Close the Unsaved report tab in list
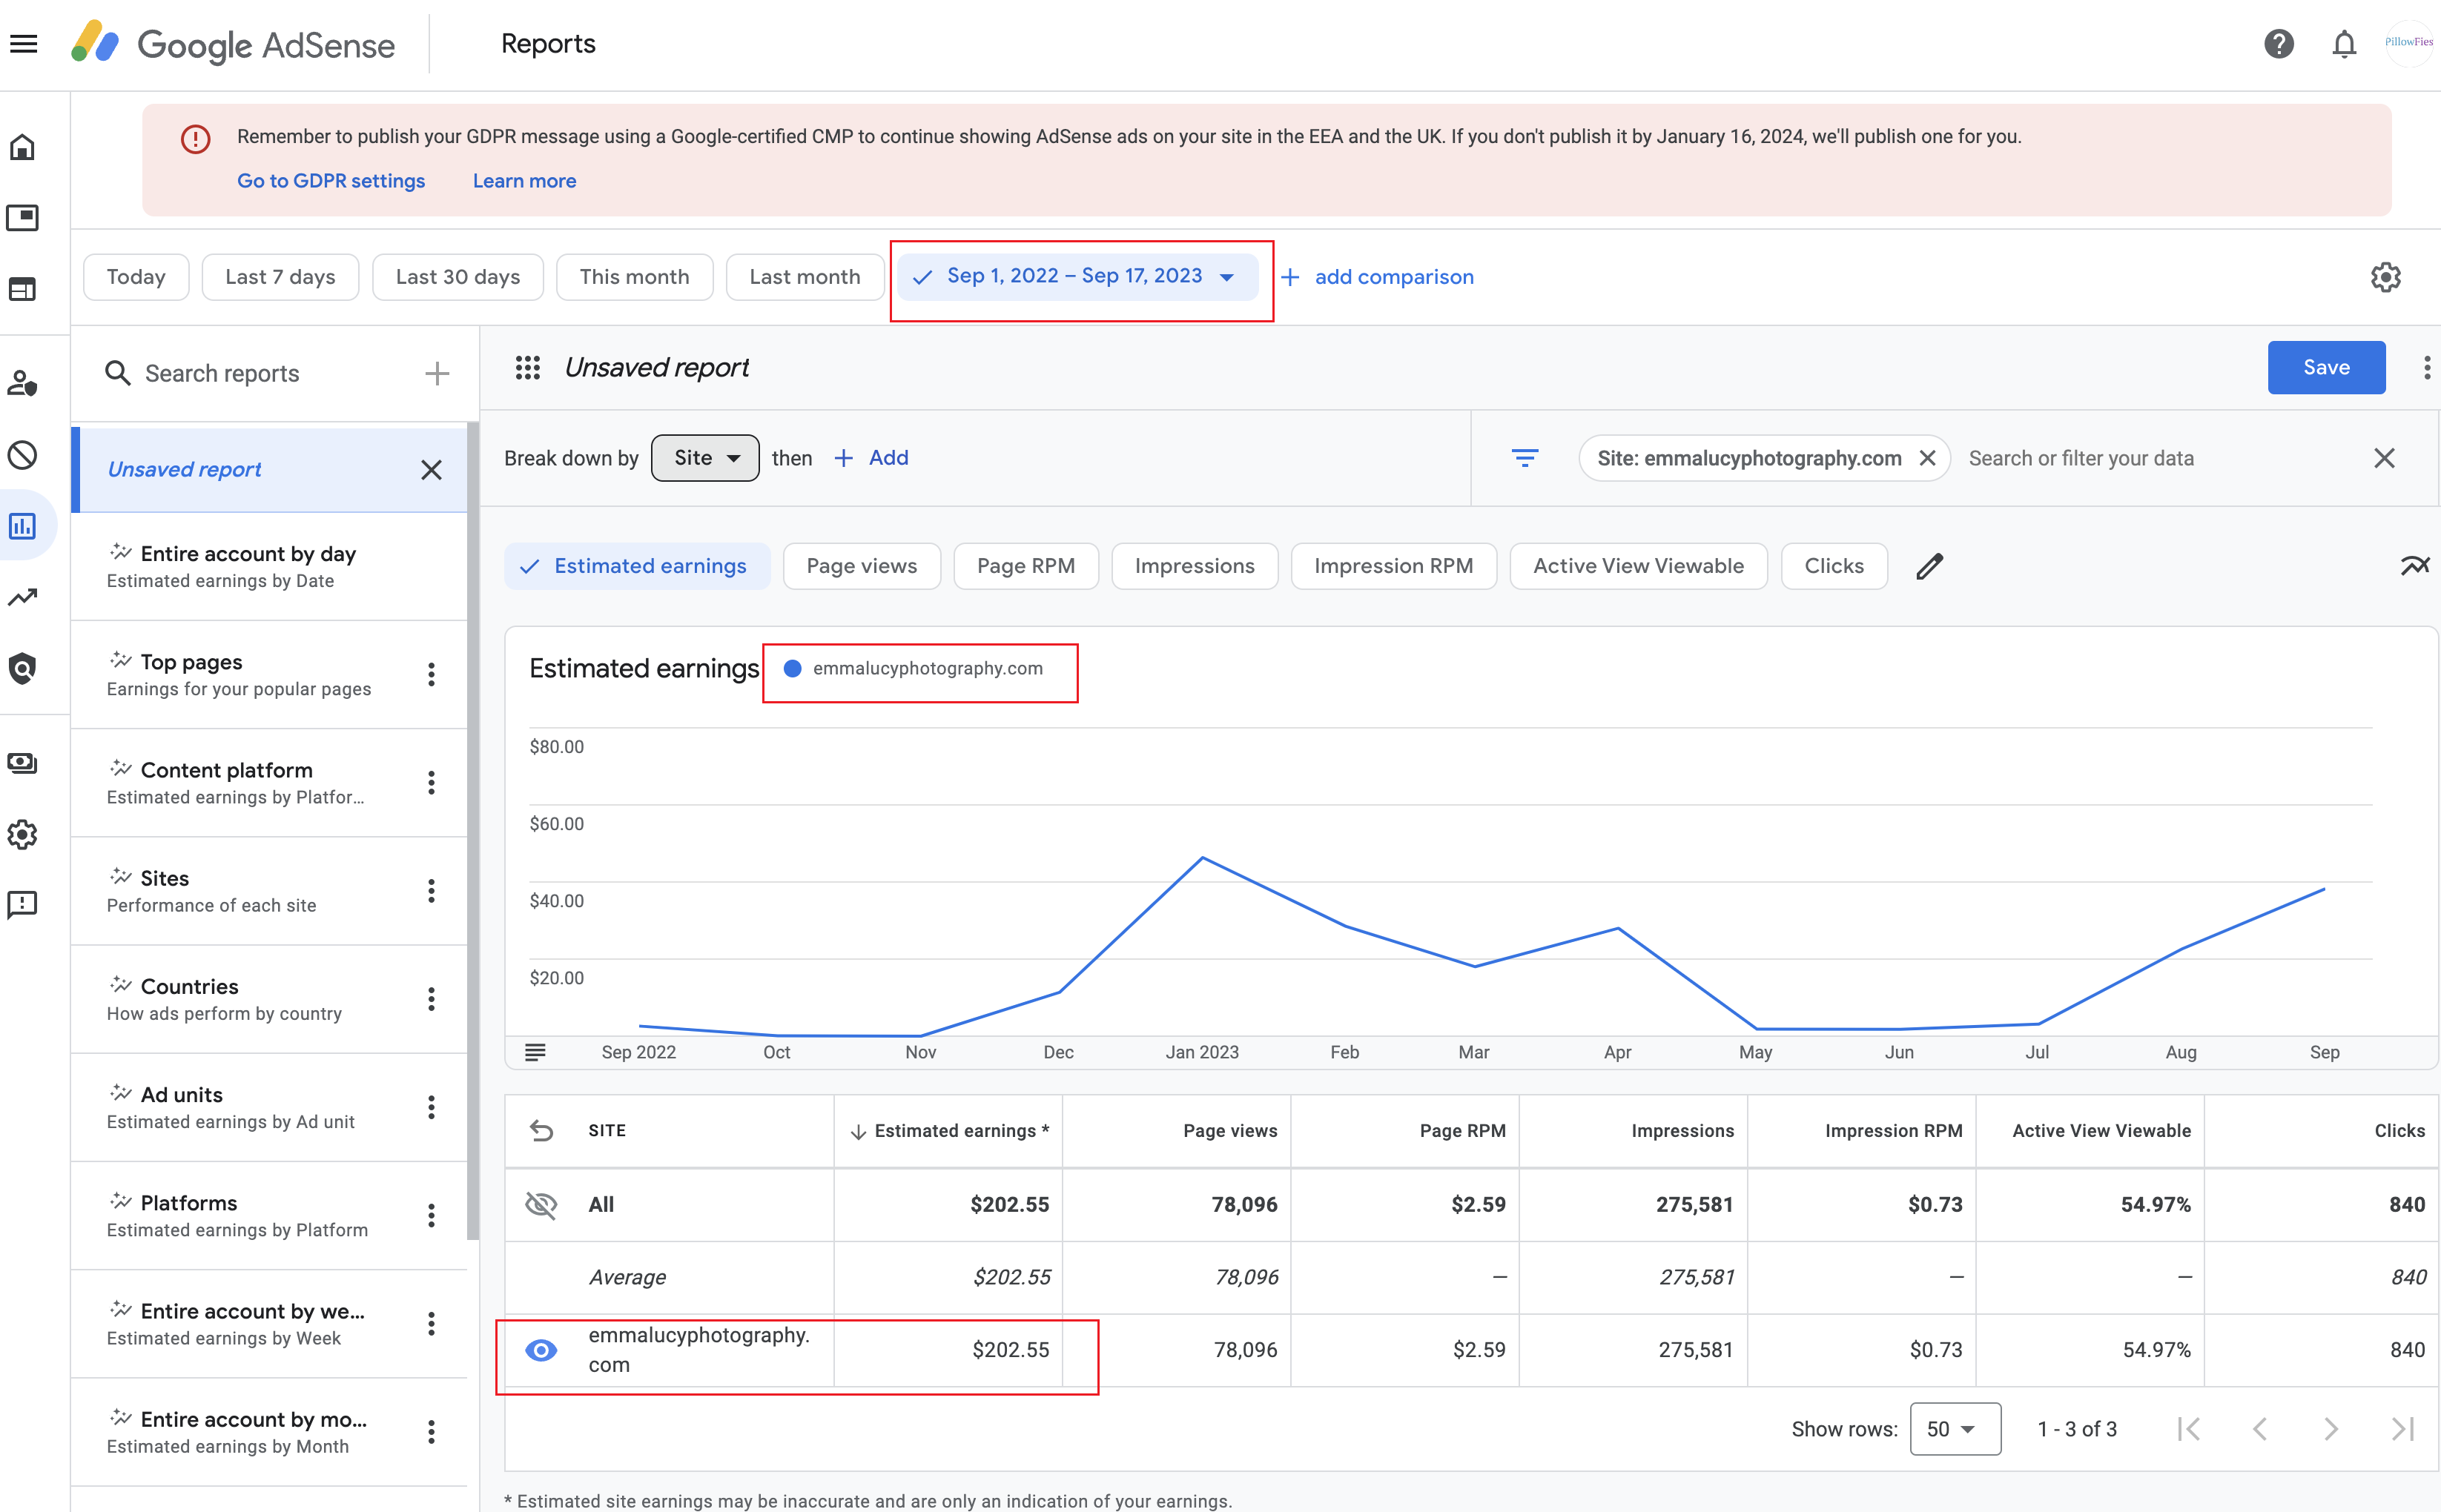 click(x=431, y=470)
